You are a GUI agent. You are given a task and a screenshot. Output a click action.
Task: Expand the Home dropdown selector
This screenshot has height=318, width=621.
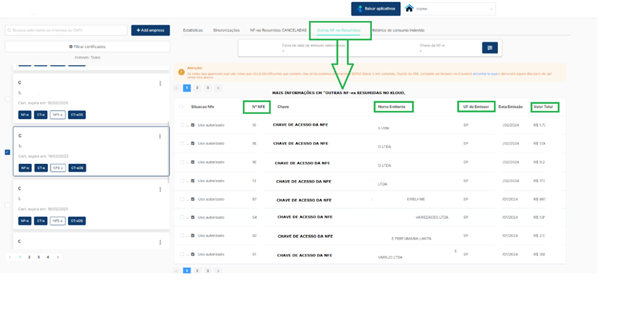490,9
